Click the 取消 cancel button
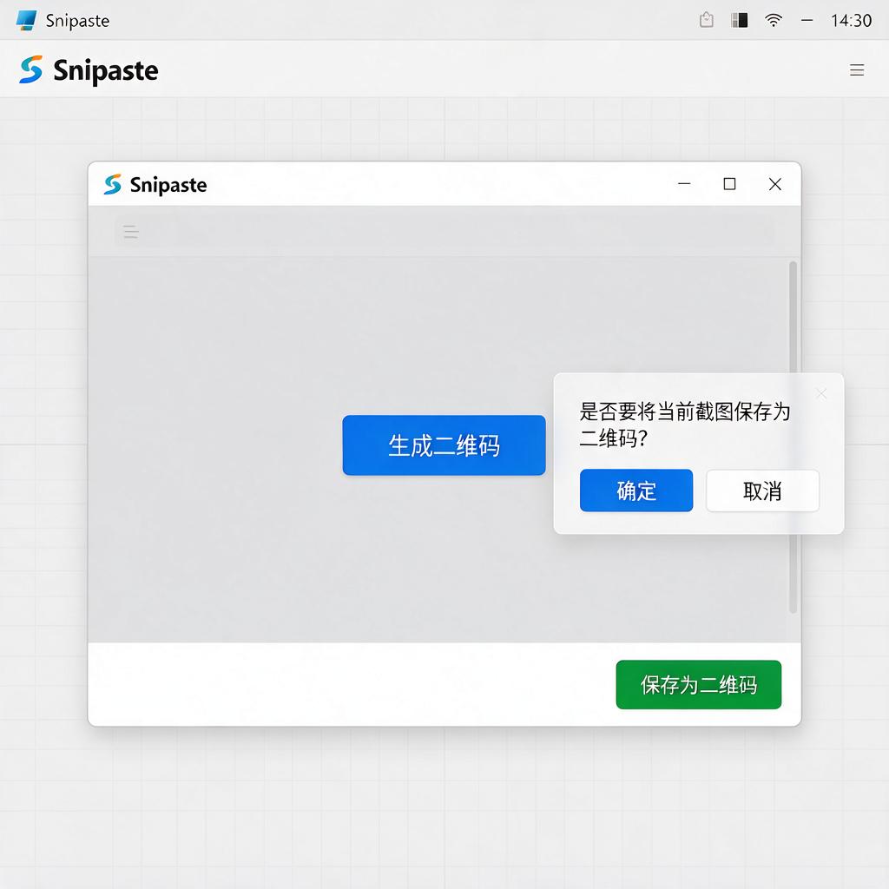 point(762,491)
